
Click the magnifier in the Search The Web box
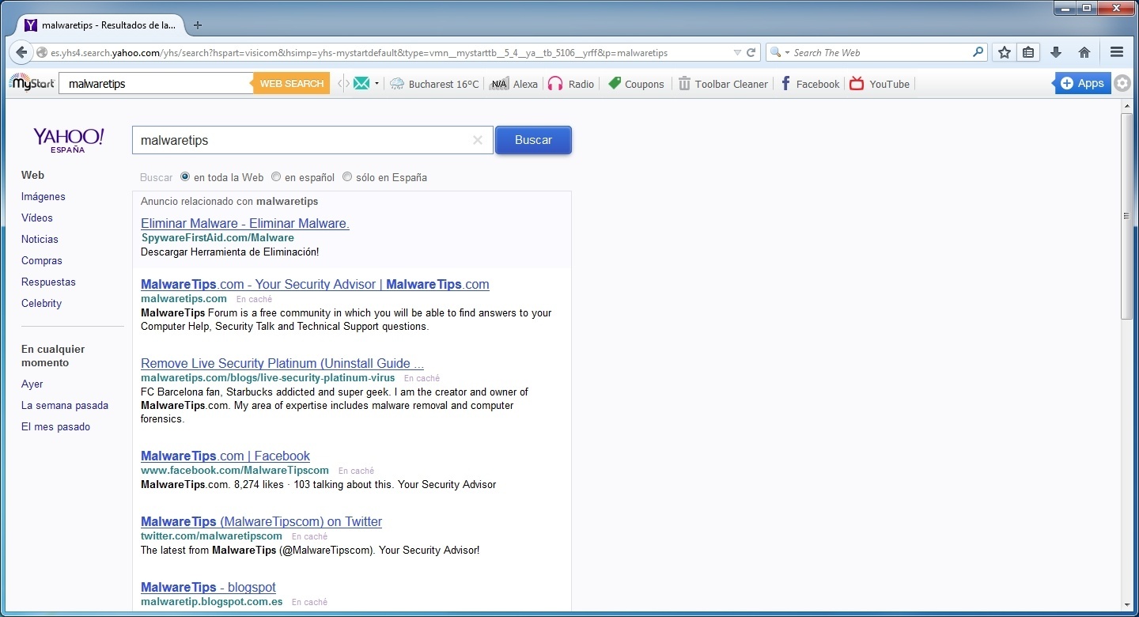pyautogui.click(x=978, y=53)
